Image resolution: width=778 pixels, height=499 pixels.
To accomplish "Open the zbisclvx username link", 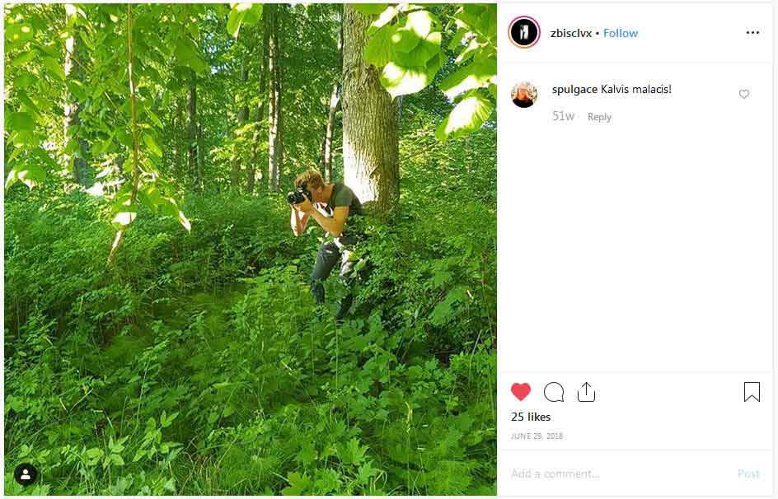I will [571, 33].
